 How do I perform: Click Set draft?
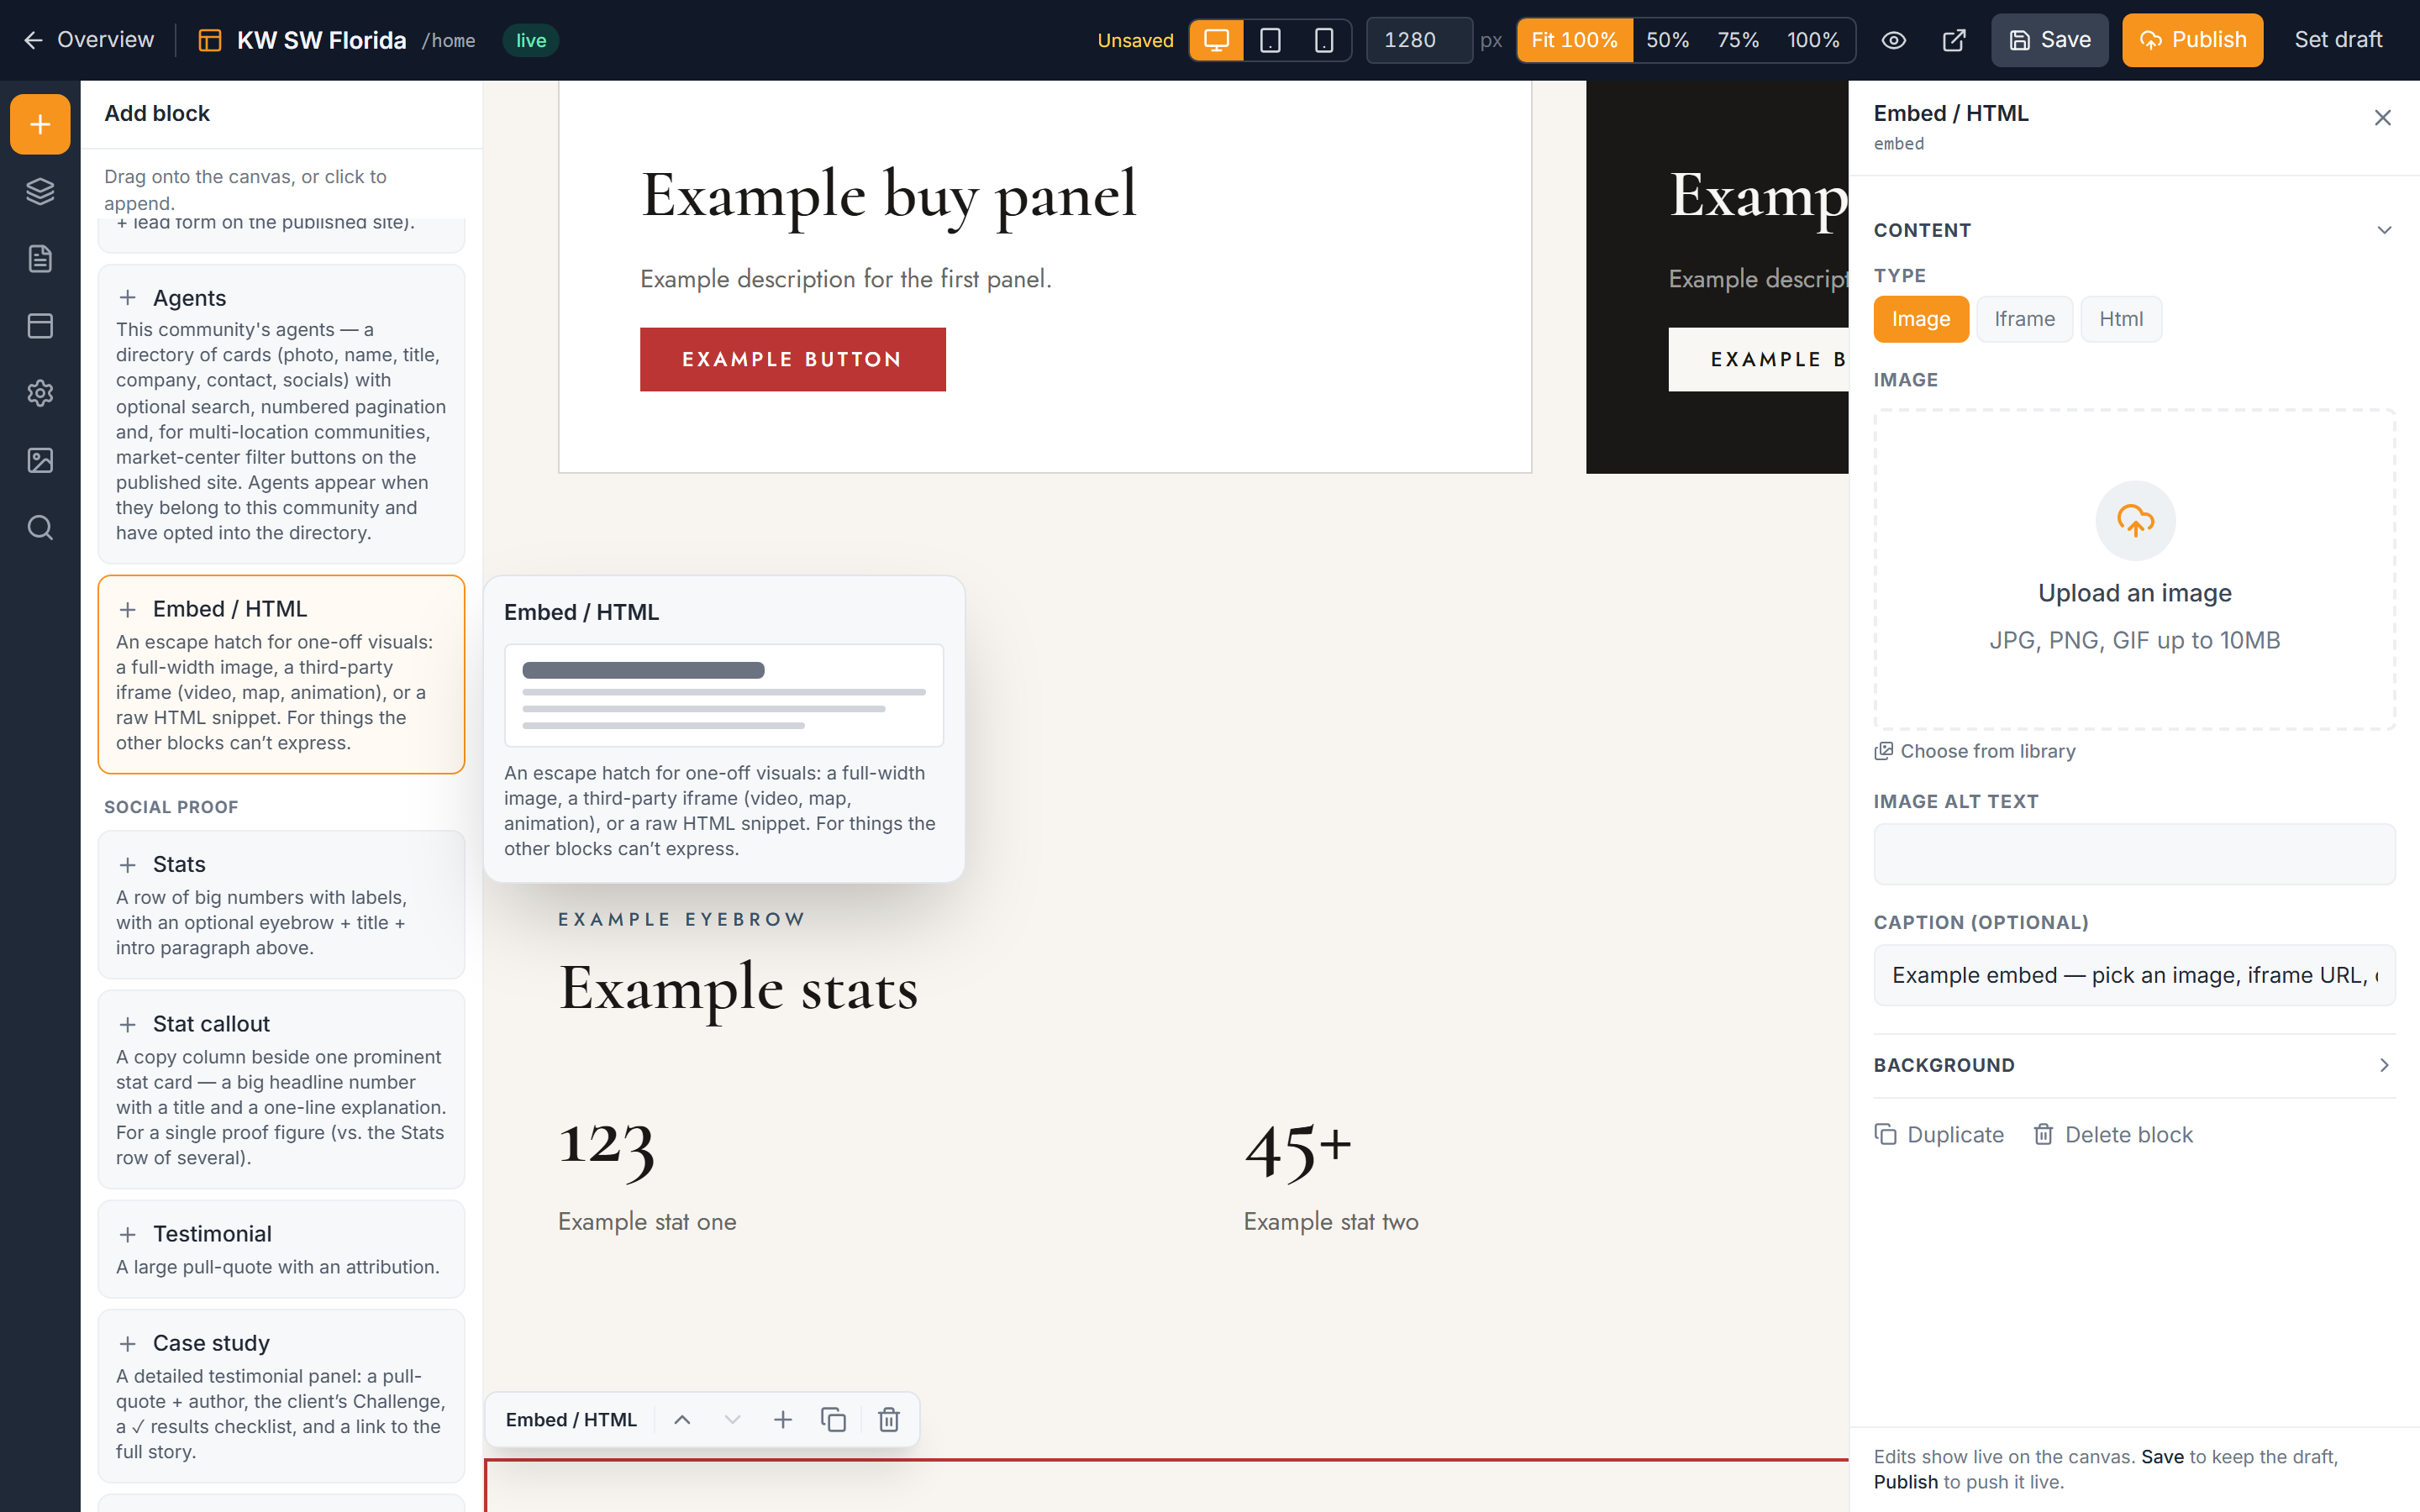pyautogui.click(x=2338, y=40)
